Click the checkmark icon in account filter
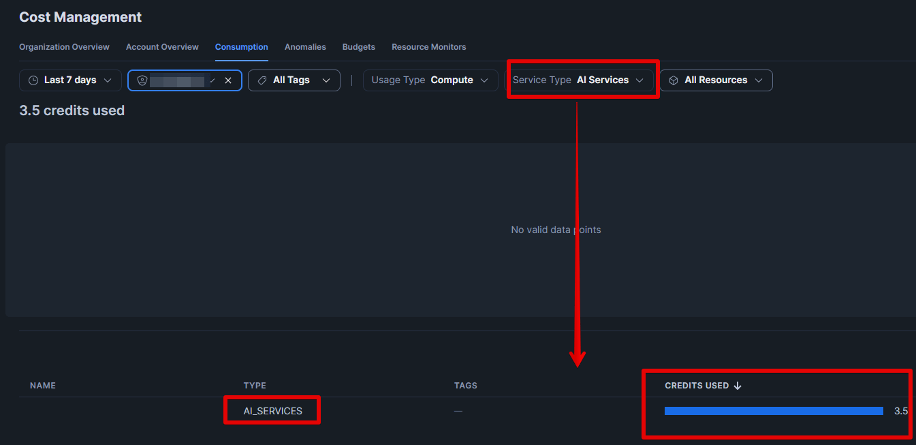 click(x=212, y=80)
